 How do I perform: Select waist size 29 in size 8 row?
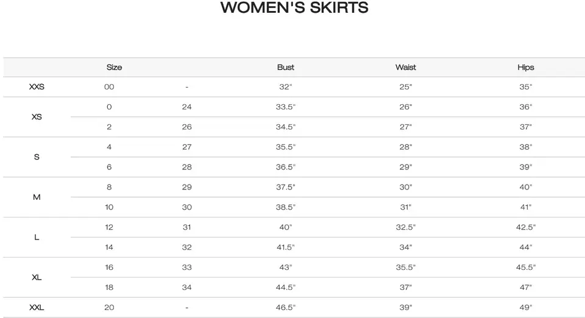187,187
